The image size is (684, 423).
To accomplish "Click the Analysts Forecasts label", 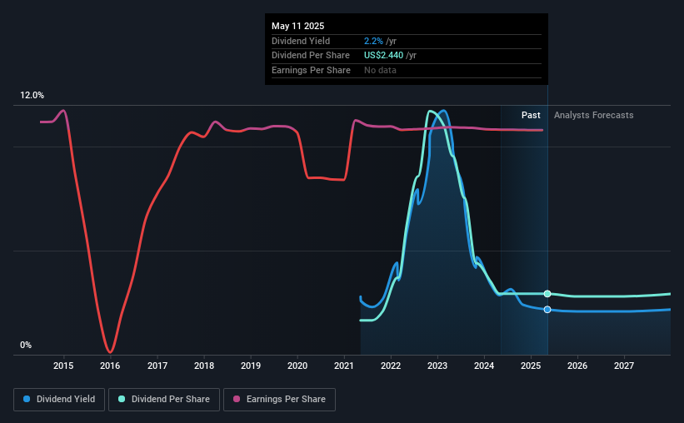I will point(594,115).
